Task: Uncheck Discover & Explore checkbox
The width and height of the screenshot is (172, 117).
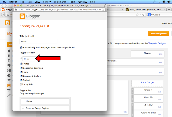Action: click(21, 76)
